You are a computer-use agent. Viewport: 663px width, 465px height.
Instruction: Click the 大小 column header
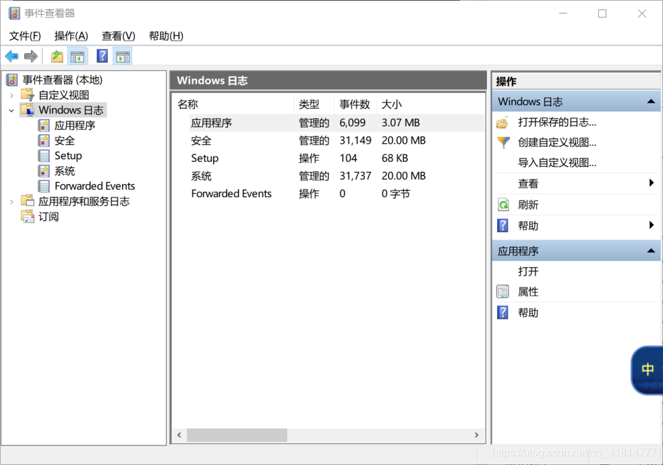(392, 104)
